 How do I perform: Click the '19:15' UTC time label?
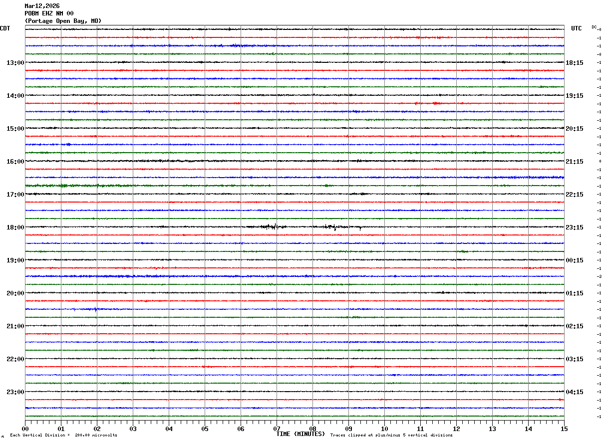(x=575, y=95)
